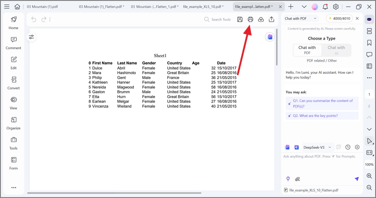Print the document
The height and width of the screenshot is (198, 376).
click(251, 19)
